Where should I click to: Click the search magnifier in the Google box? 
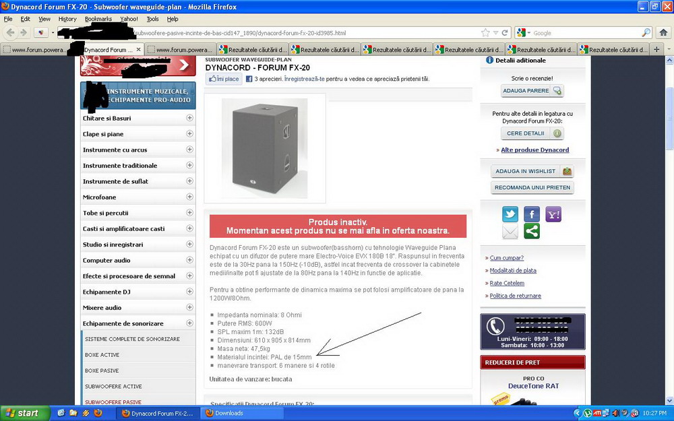coord(646,32)
